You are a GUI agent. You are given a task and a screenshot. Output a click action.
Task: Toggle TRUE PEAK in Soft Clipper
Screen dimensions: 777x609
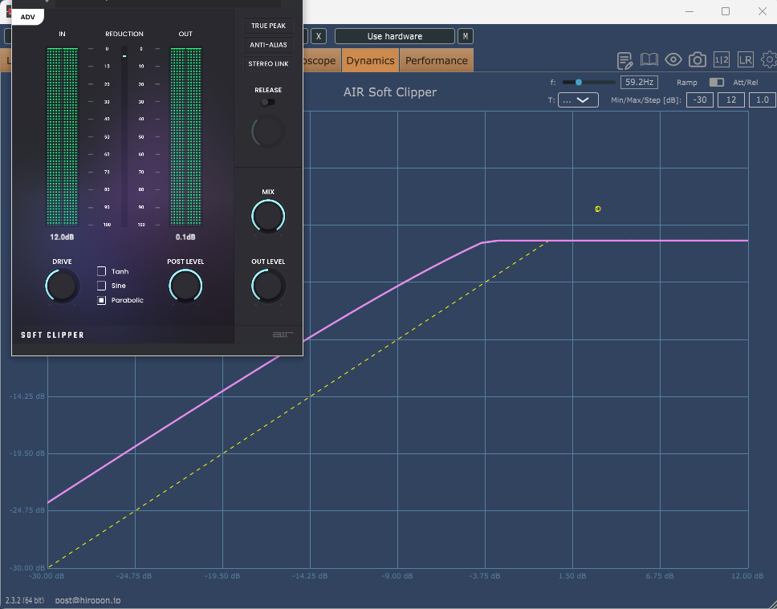[x=268, y=26]
